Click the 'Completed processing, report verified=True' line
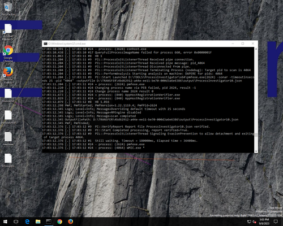 point(115,130)
